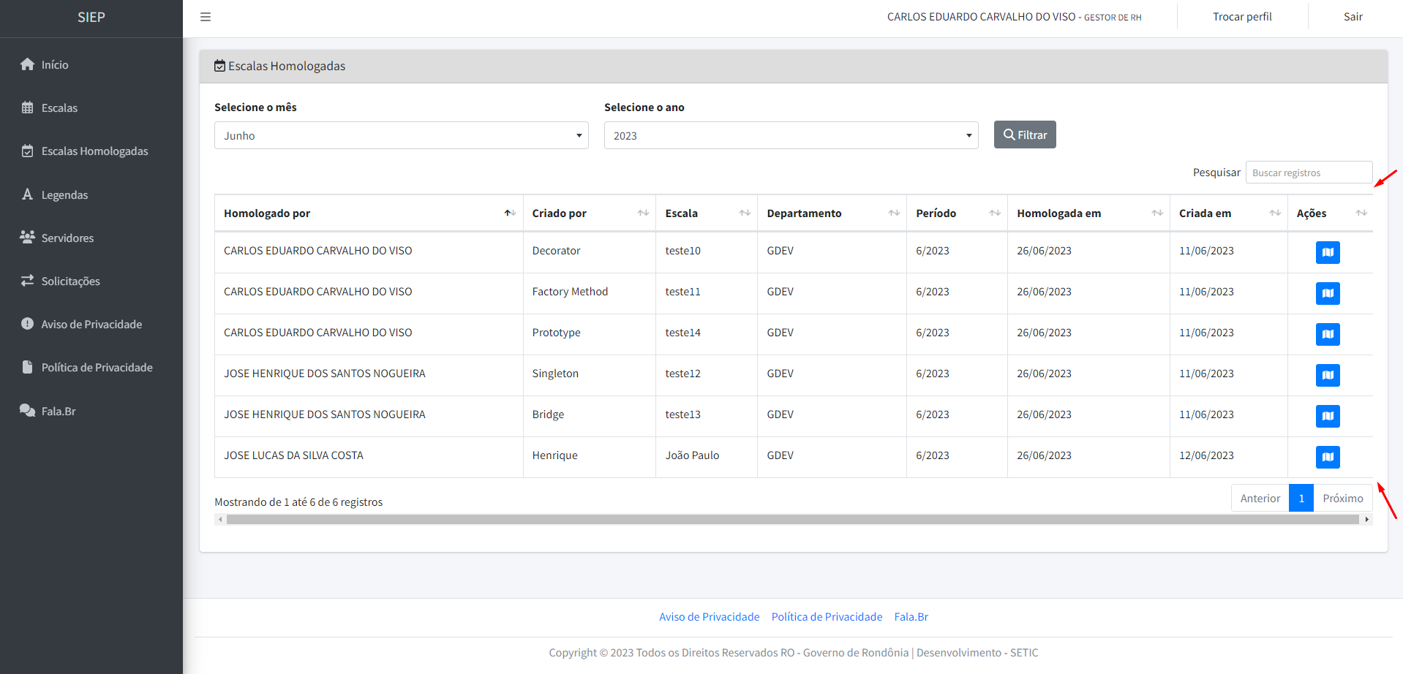Screen dimensions: 1403x674
Task: Click Trocar perfil in header
Action: point(1242,17)
